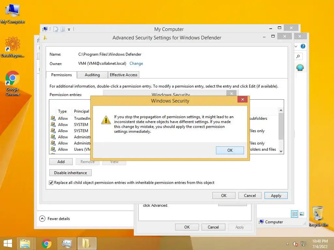The height and width of the screenshot is (250, 334).
Task: Click the disabled Apply button in Properties dialog
Action: 239,227
